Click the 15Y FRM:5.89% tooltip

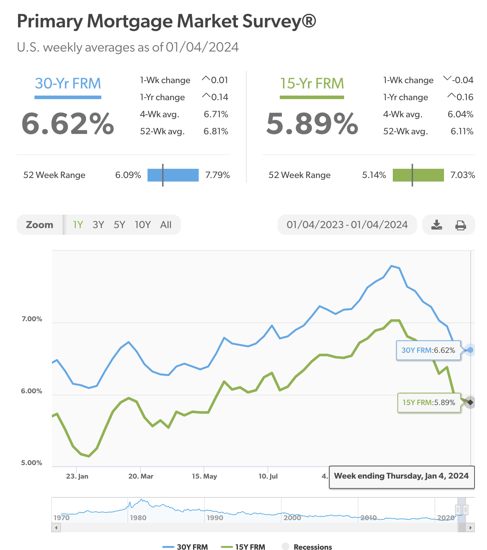coord(429,403)
